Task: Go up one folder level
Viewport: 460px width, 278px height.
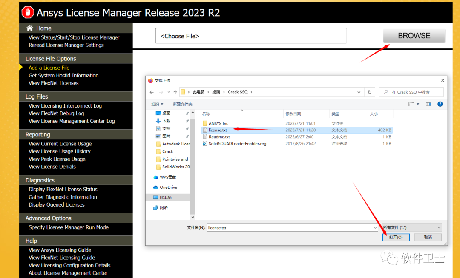Action: tap(175, 92)
